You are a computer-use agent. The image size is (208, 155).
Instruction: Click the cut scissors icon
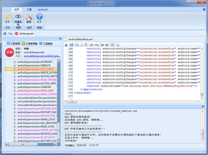click(x=82, y=45)
